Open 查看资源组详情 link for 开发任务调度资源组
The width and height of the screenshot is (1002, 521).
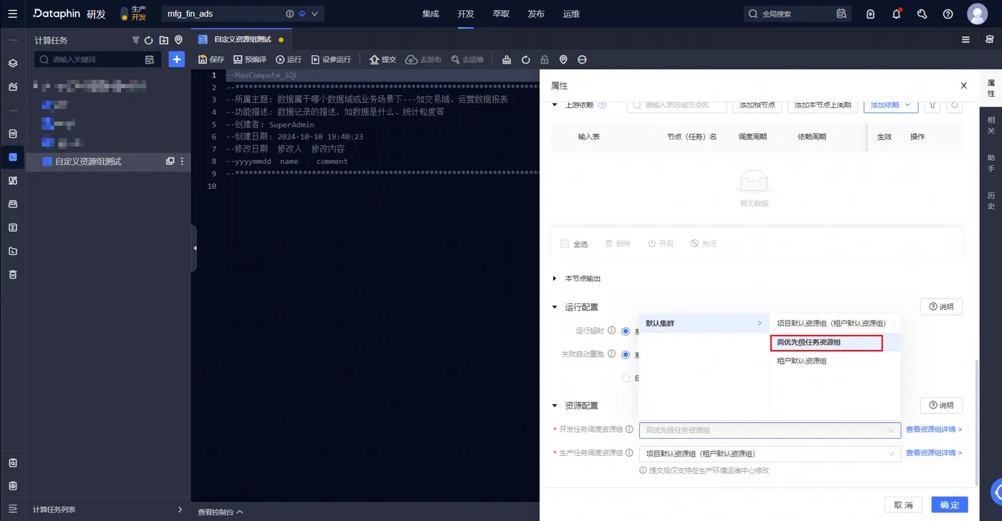coord(934,430)
